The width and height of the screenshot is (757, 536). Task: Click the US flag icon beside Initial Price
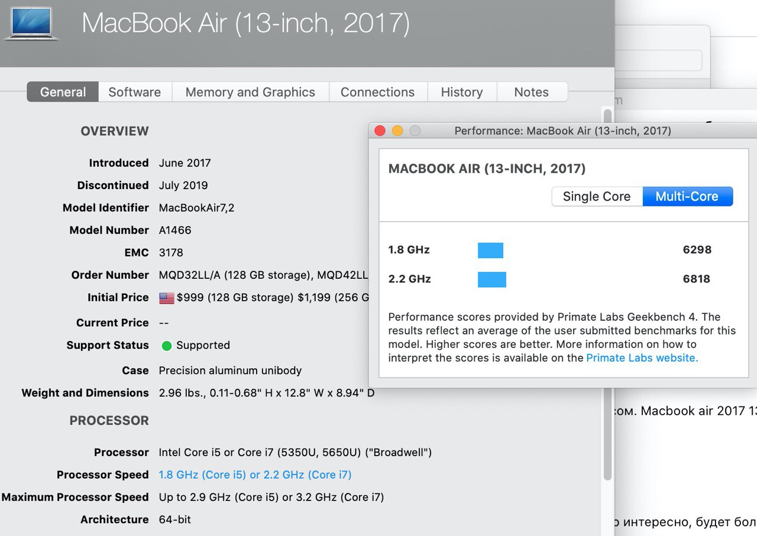167,298
